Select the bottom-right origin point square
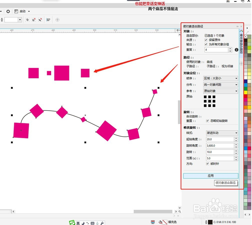 [x=214, y=106]
